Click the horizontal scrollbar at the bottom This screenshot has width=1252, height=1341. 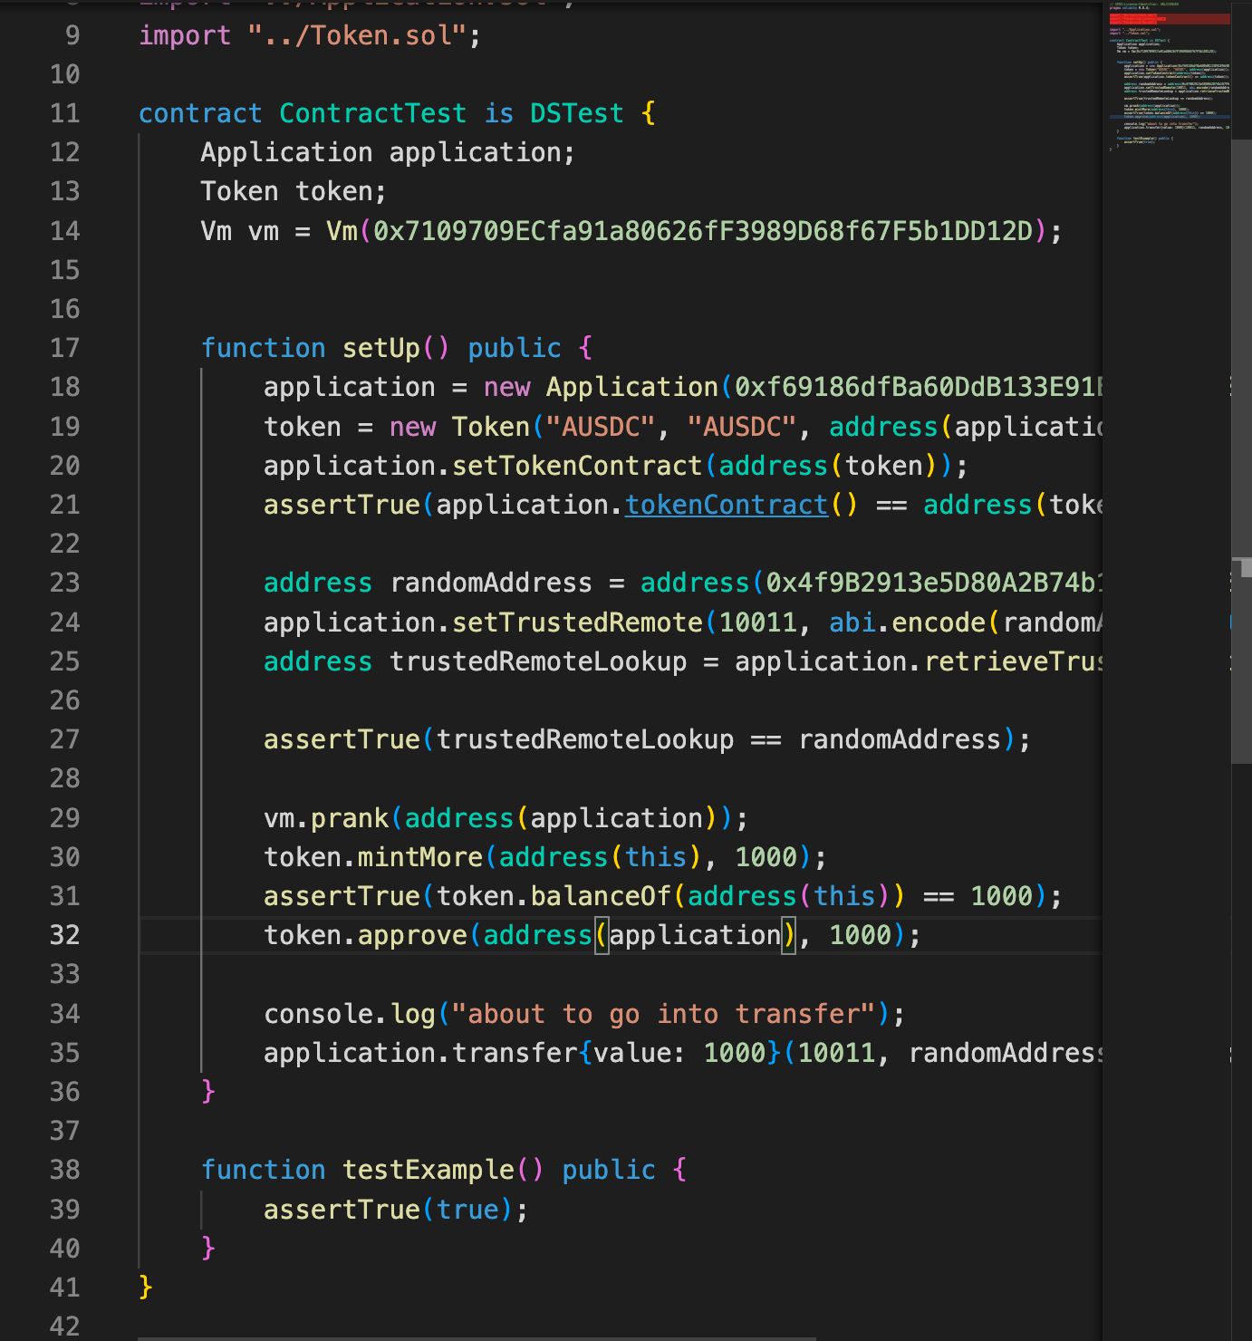tap(477, 1337)
